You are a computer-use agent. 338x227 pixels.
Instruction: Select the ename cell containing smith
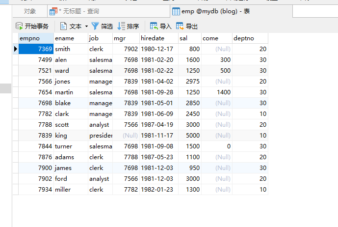click(x=70, y=49)
